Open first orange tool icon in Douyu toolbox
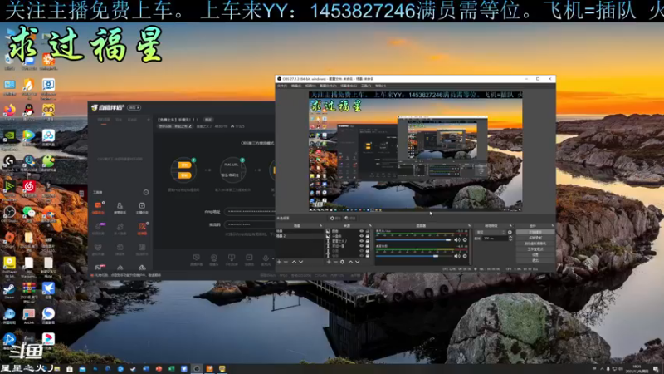664x374 pixels. (98, 207)
